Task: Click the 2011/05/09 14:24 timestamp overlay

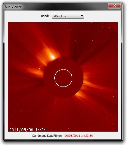Action: tap(28, 130)
